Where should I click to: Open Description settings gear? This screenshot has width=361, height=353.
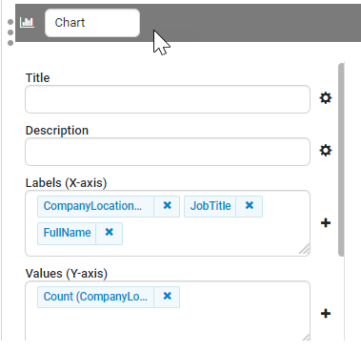[x=326, y=151]
